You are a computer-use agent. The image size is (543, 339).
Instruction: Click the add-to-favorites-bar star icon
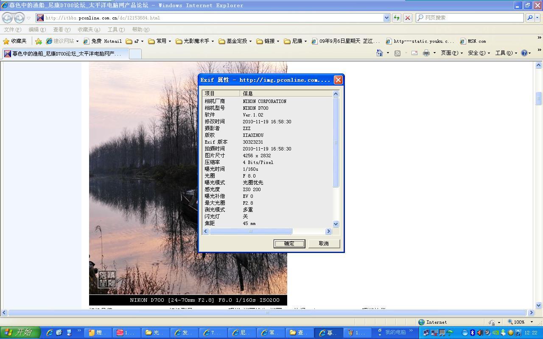click(x=39, y=41)
